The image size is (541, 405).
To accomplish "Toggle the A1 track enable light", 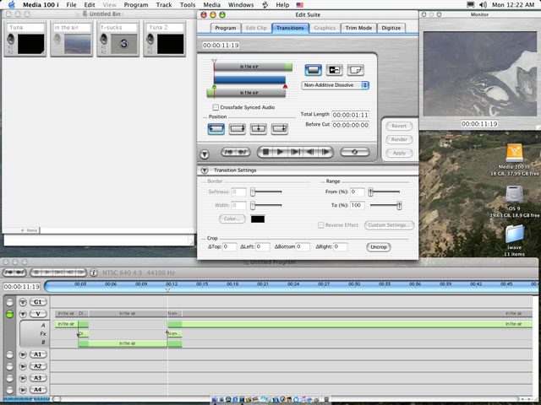I will [10, 355].
